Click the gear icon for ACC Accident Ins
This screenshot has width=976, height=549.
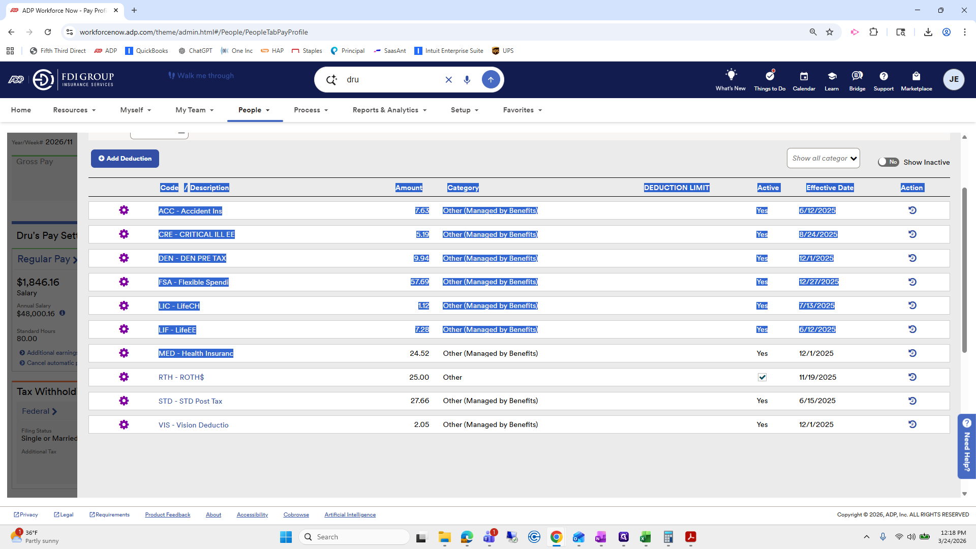124,210
